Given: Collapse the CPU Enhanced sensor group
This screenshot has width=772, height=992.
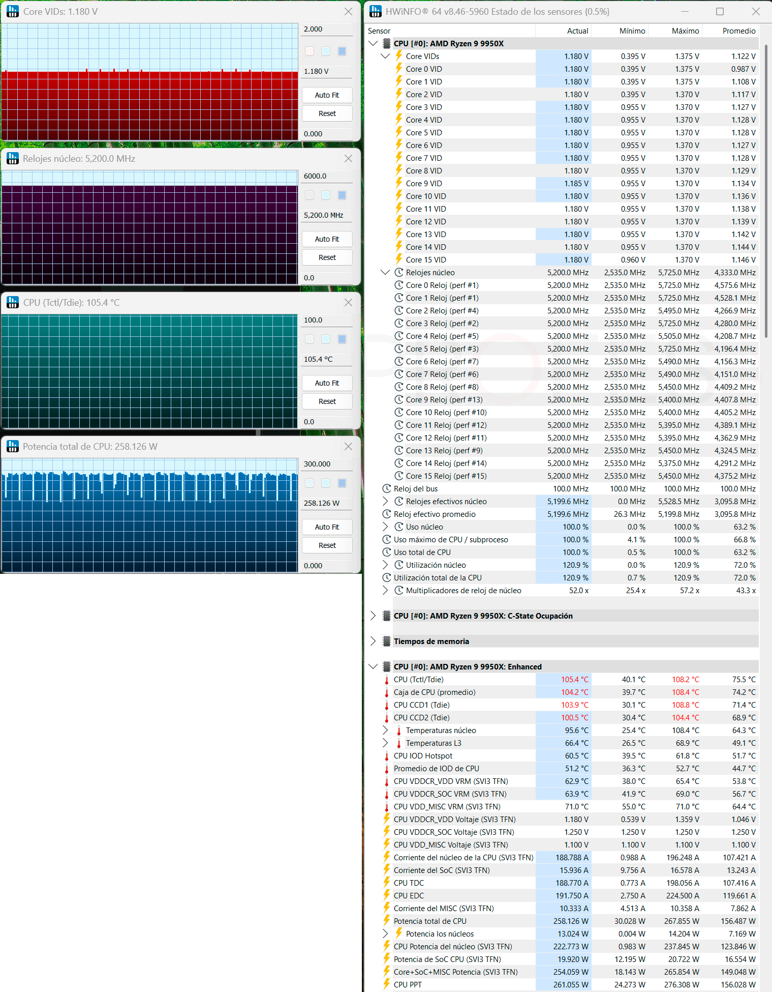Looking at the screenshot, I should 373,666.
